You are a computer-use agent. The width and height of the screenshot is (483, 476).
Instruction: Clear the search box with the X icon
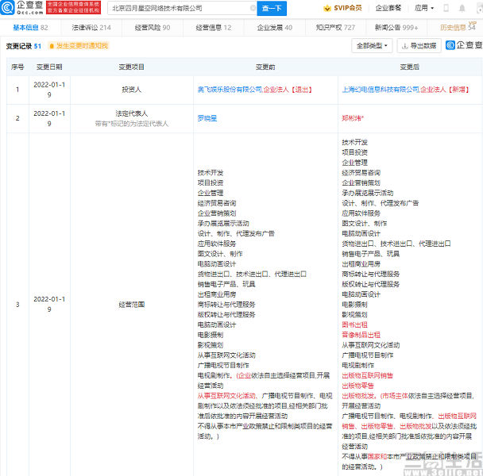click(253, 8)
